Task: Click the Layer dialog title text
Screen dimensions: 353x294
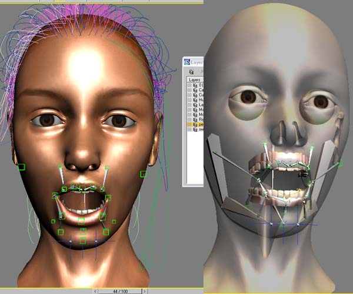Action: [x=197, y=62]
